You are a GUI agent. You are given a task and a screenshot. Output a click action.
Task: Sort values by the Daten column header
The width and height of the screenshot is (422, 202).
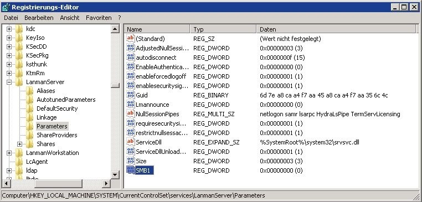click(x=336, y=29)
